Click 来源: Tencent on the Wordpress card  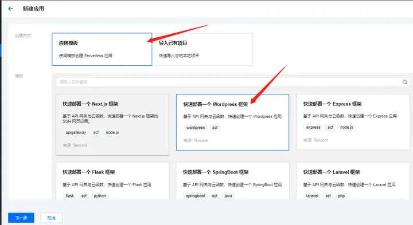(x=196, y=141)
